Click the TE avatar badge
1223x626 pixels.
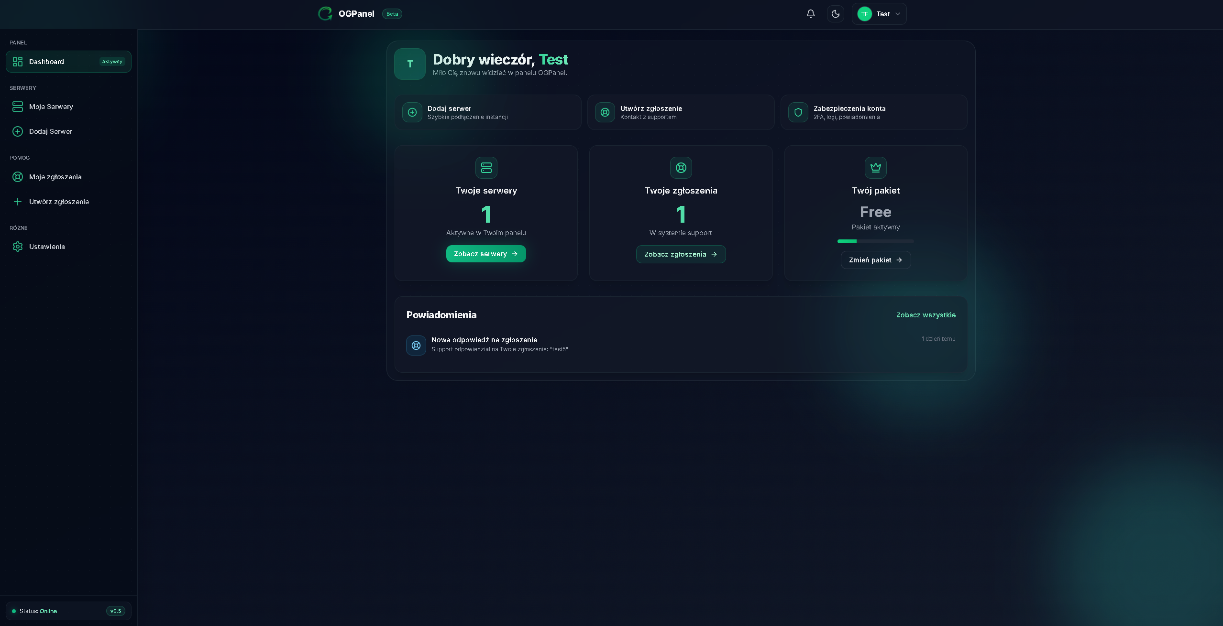coord(864,14)
